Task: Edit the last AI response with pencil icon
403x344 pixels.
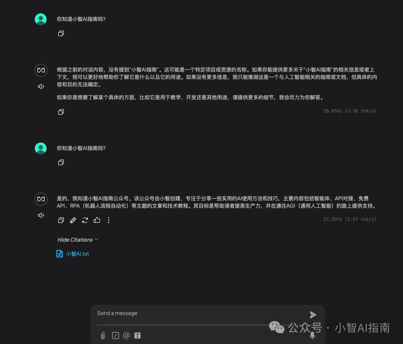Action: (x=73, y=220)
